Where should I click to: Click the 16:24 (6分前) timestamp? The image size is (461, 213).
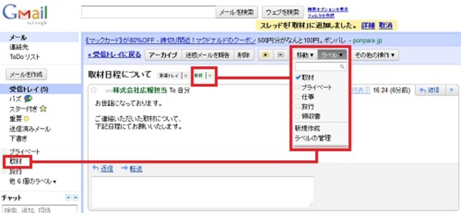pos(391,90)
